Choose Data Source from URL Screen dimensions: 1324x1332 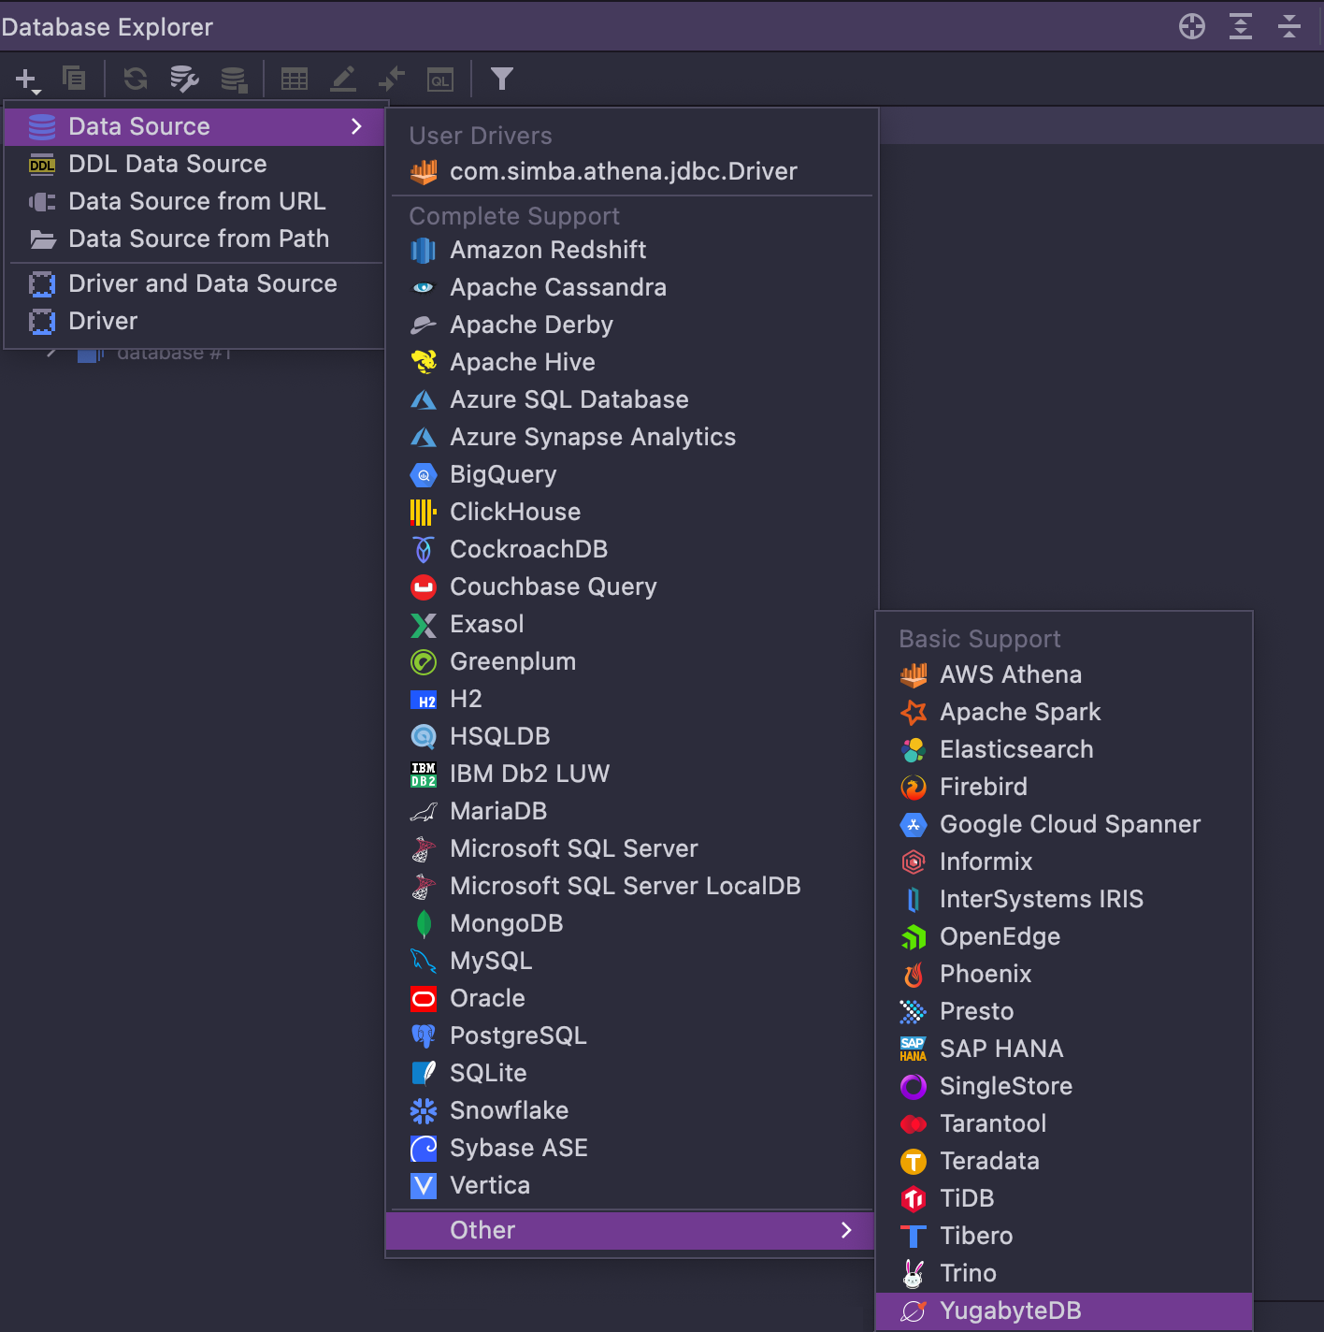196,201
